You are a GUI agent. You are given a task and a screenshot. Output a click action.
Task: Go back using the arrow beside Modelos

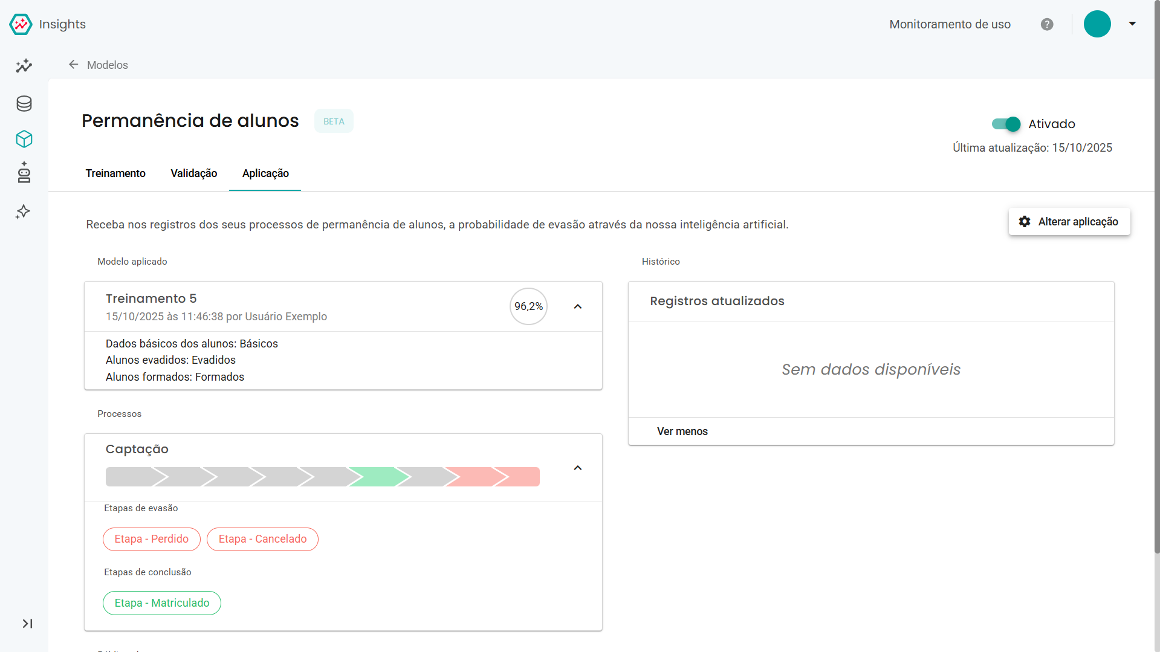click(74, 65)
